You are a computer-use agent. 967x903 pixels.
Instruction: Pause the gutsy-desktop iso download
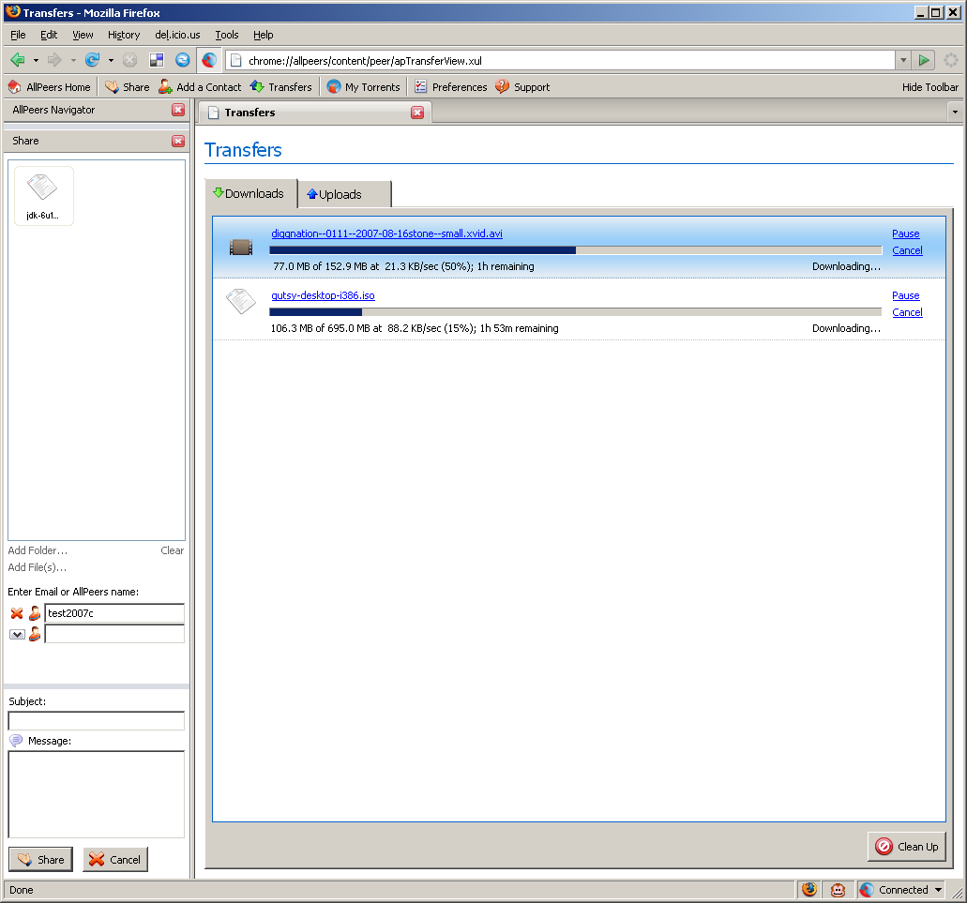(905, 295)
